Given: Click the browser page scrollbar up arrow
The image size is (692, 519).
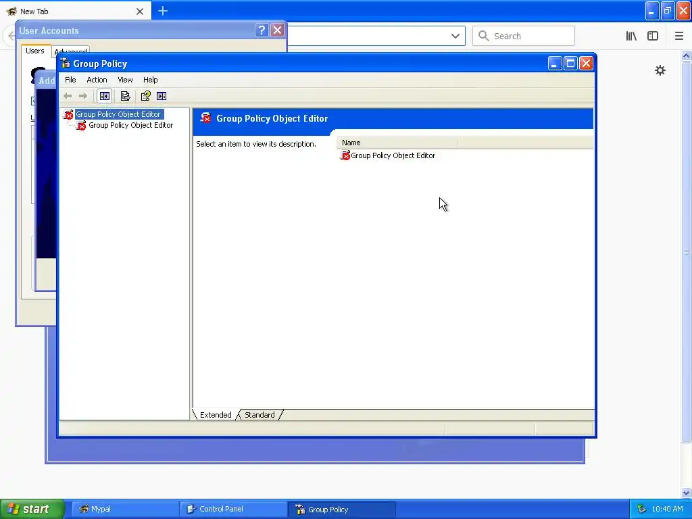Looking at the screenshot, I should 686,55.
